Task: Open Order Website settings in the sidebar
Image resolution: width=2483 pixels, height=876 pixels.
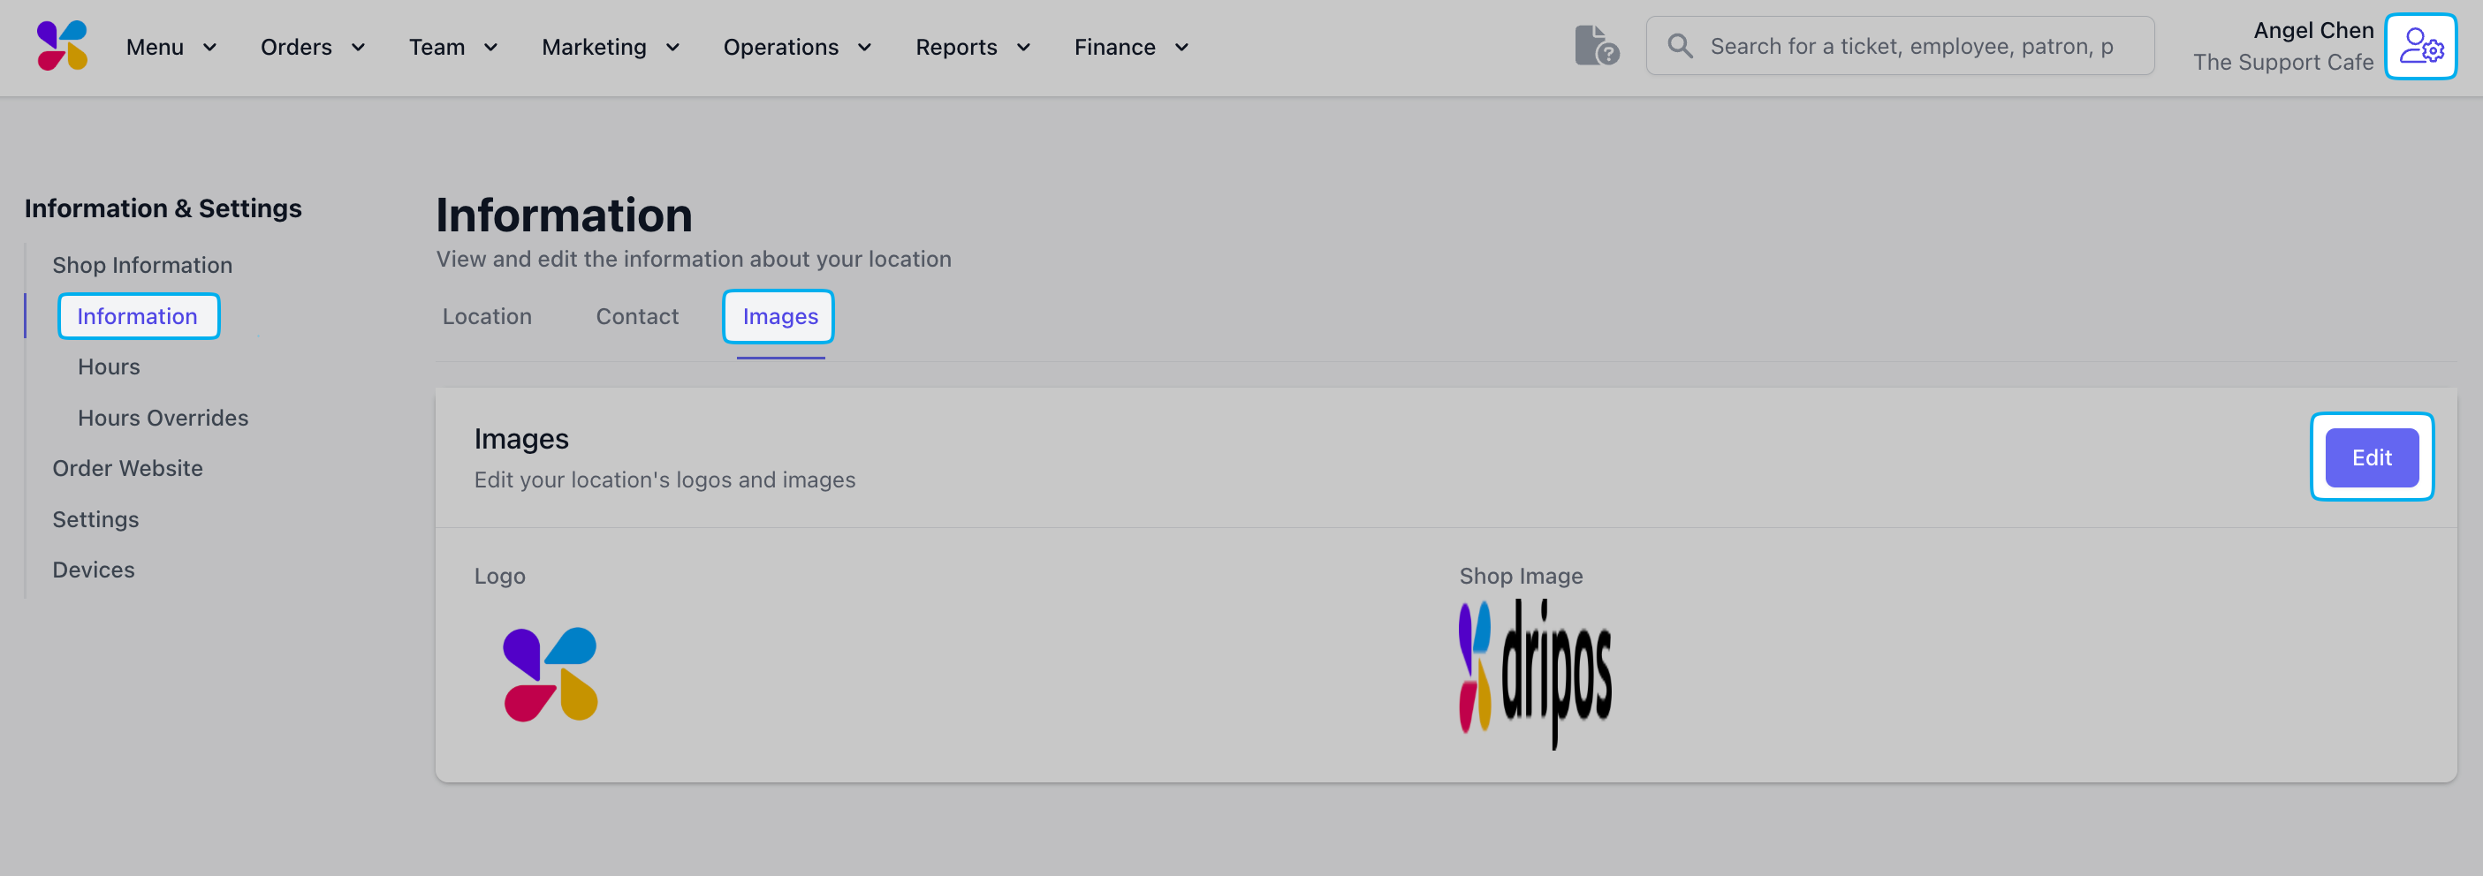Action: point(127,468)
